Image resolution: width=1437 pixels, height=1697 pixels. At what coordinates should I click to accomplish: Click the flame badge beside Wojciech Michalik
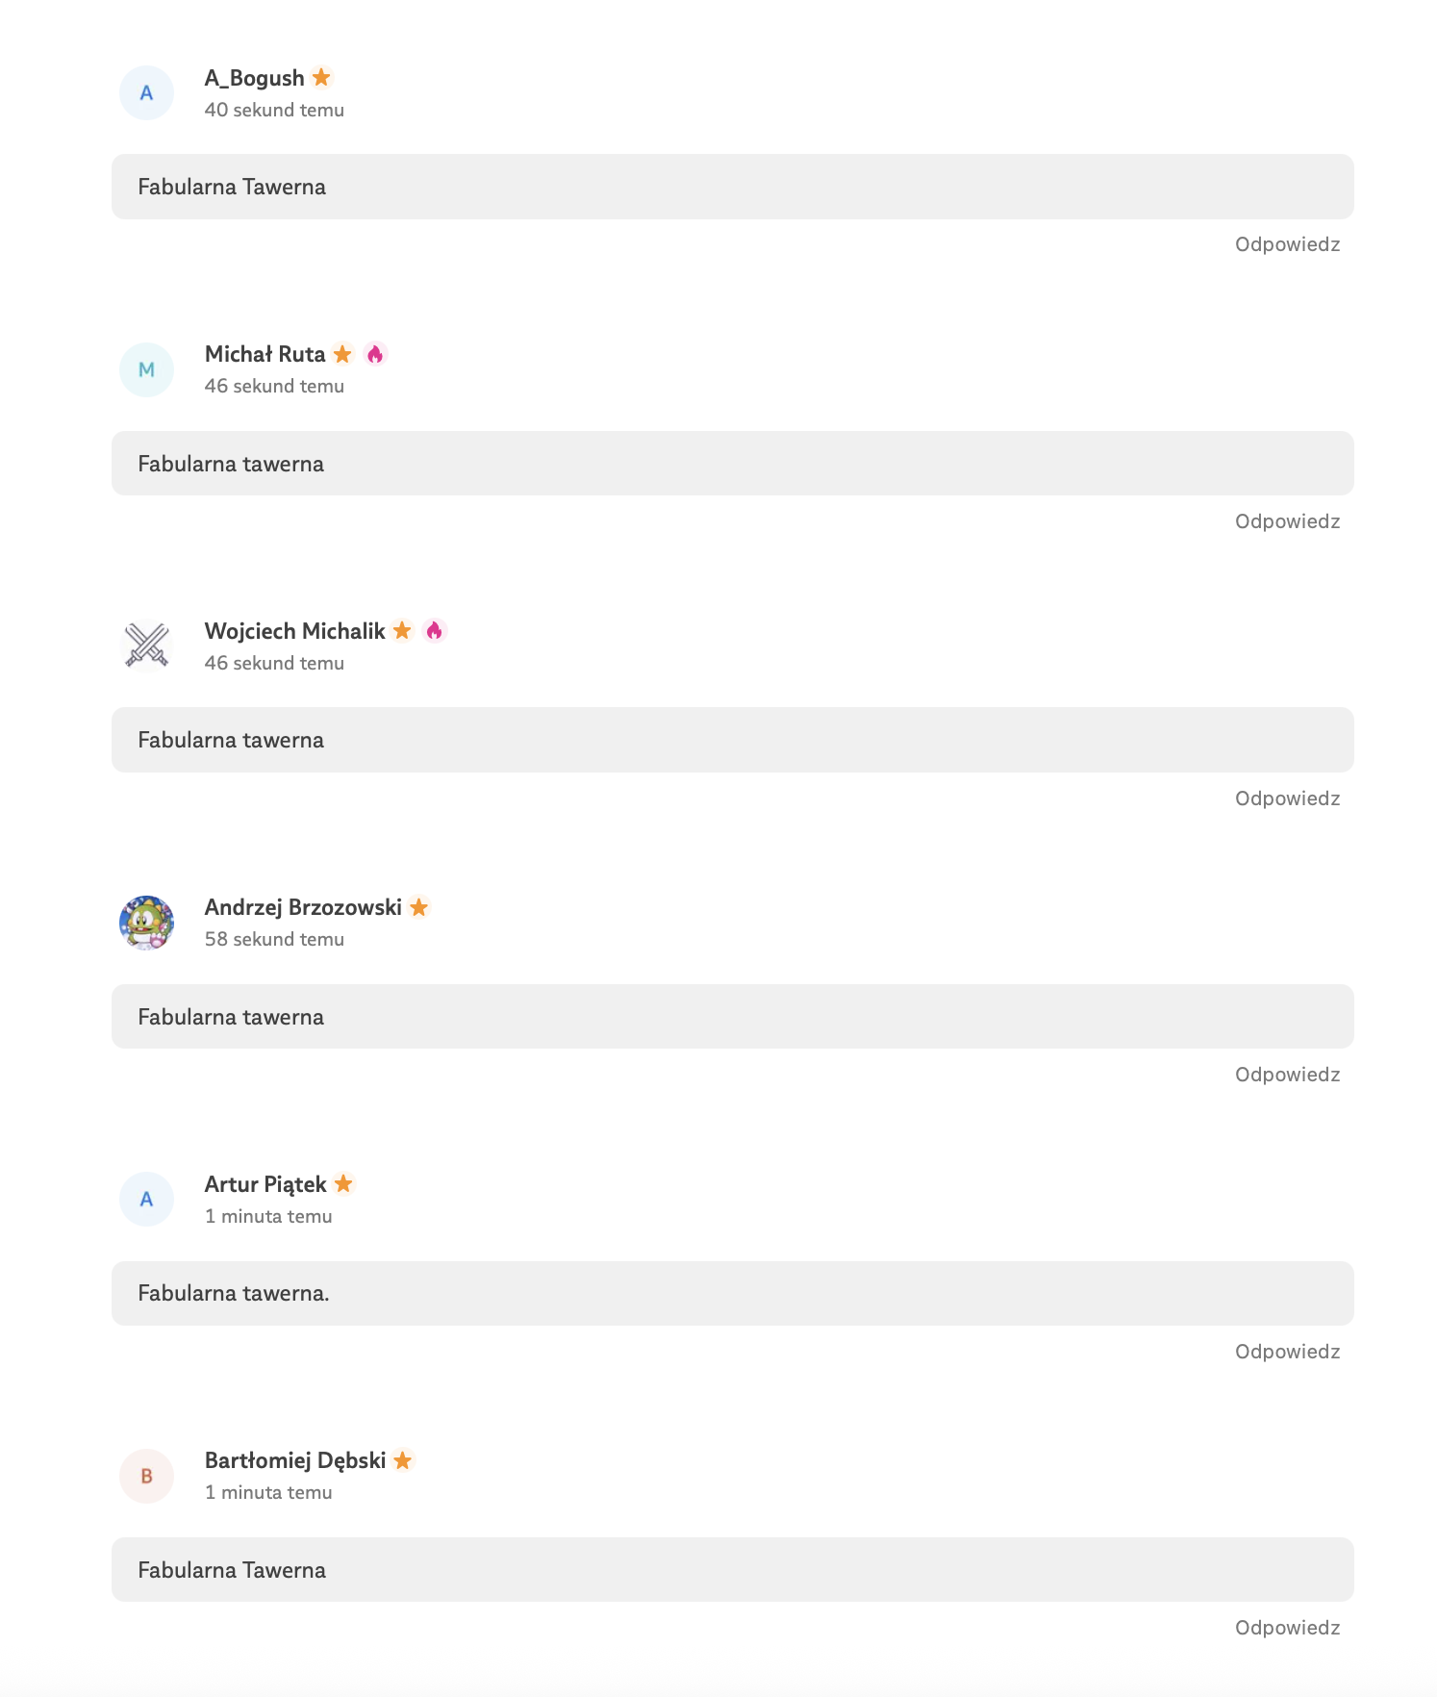click(435, 630)
